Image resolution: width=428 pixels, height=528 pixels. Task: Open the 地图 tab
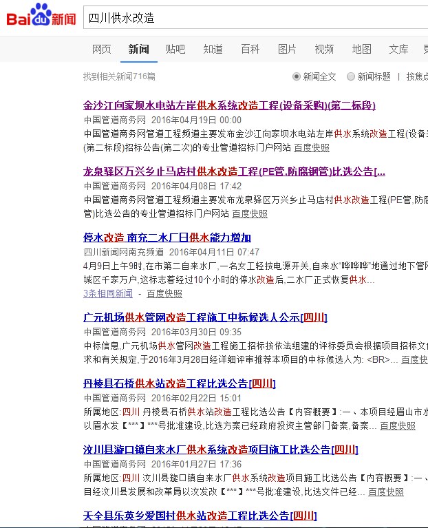pos(361,49)
